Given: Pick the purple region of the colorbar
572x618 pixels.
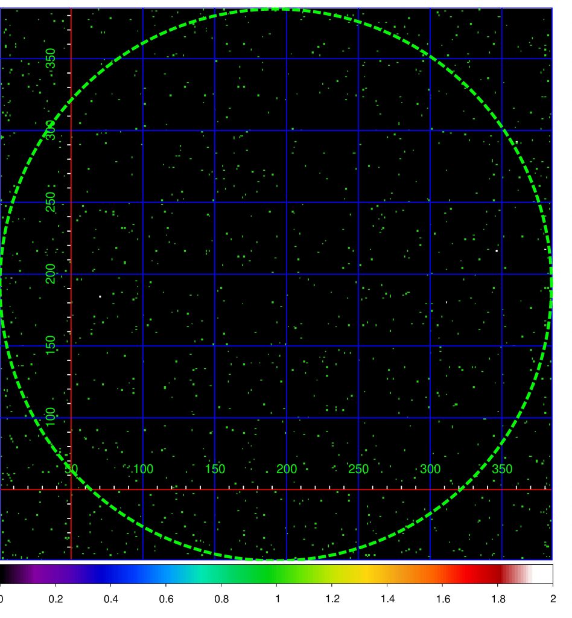Looking at the screenshot, I should click(x=42, y=574).
